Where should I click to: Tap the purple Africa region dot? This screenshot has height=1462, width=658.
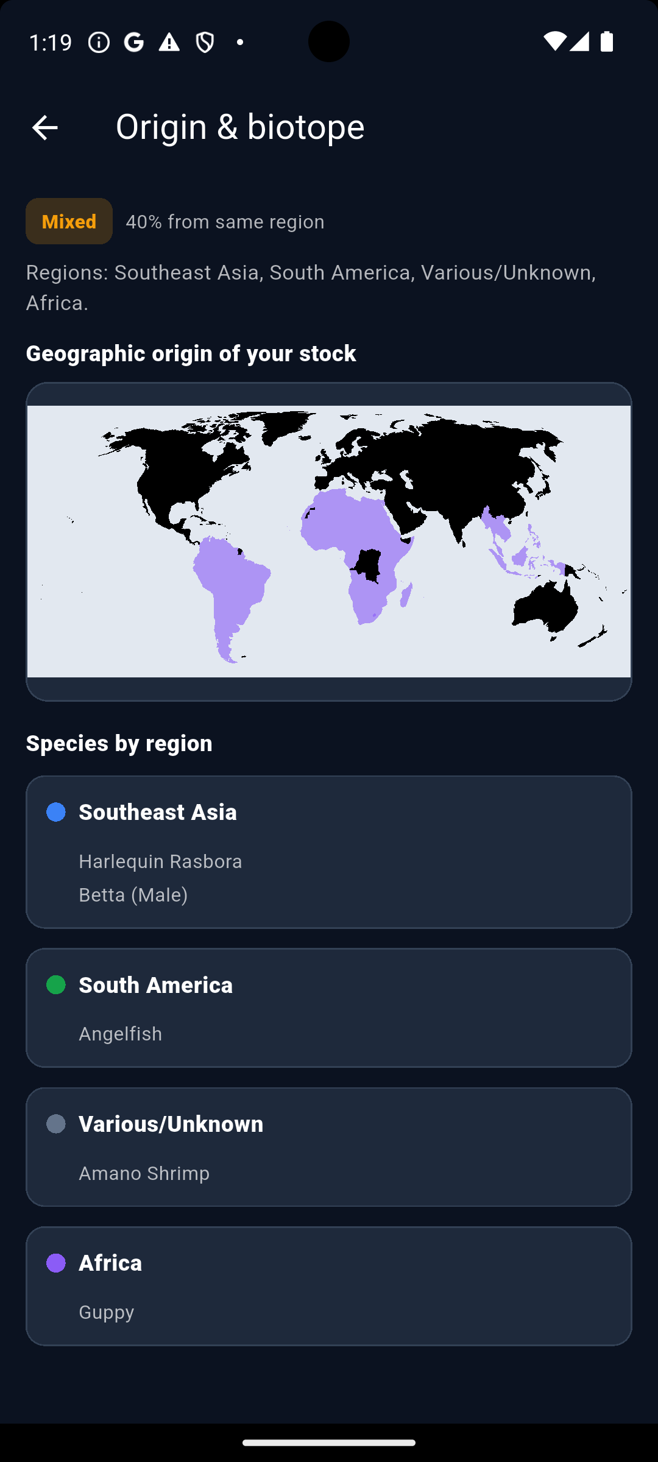pos(56,1262)
